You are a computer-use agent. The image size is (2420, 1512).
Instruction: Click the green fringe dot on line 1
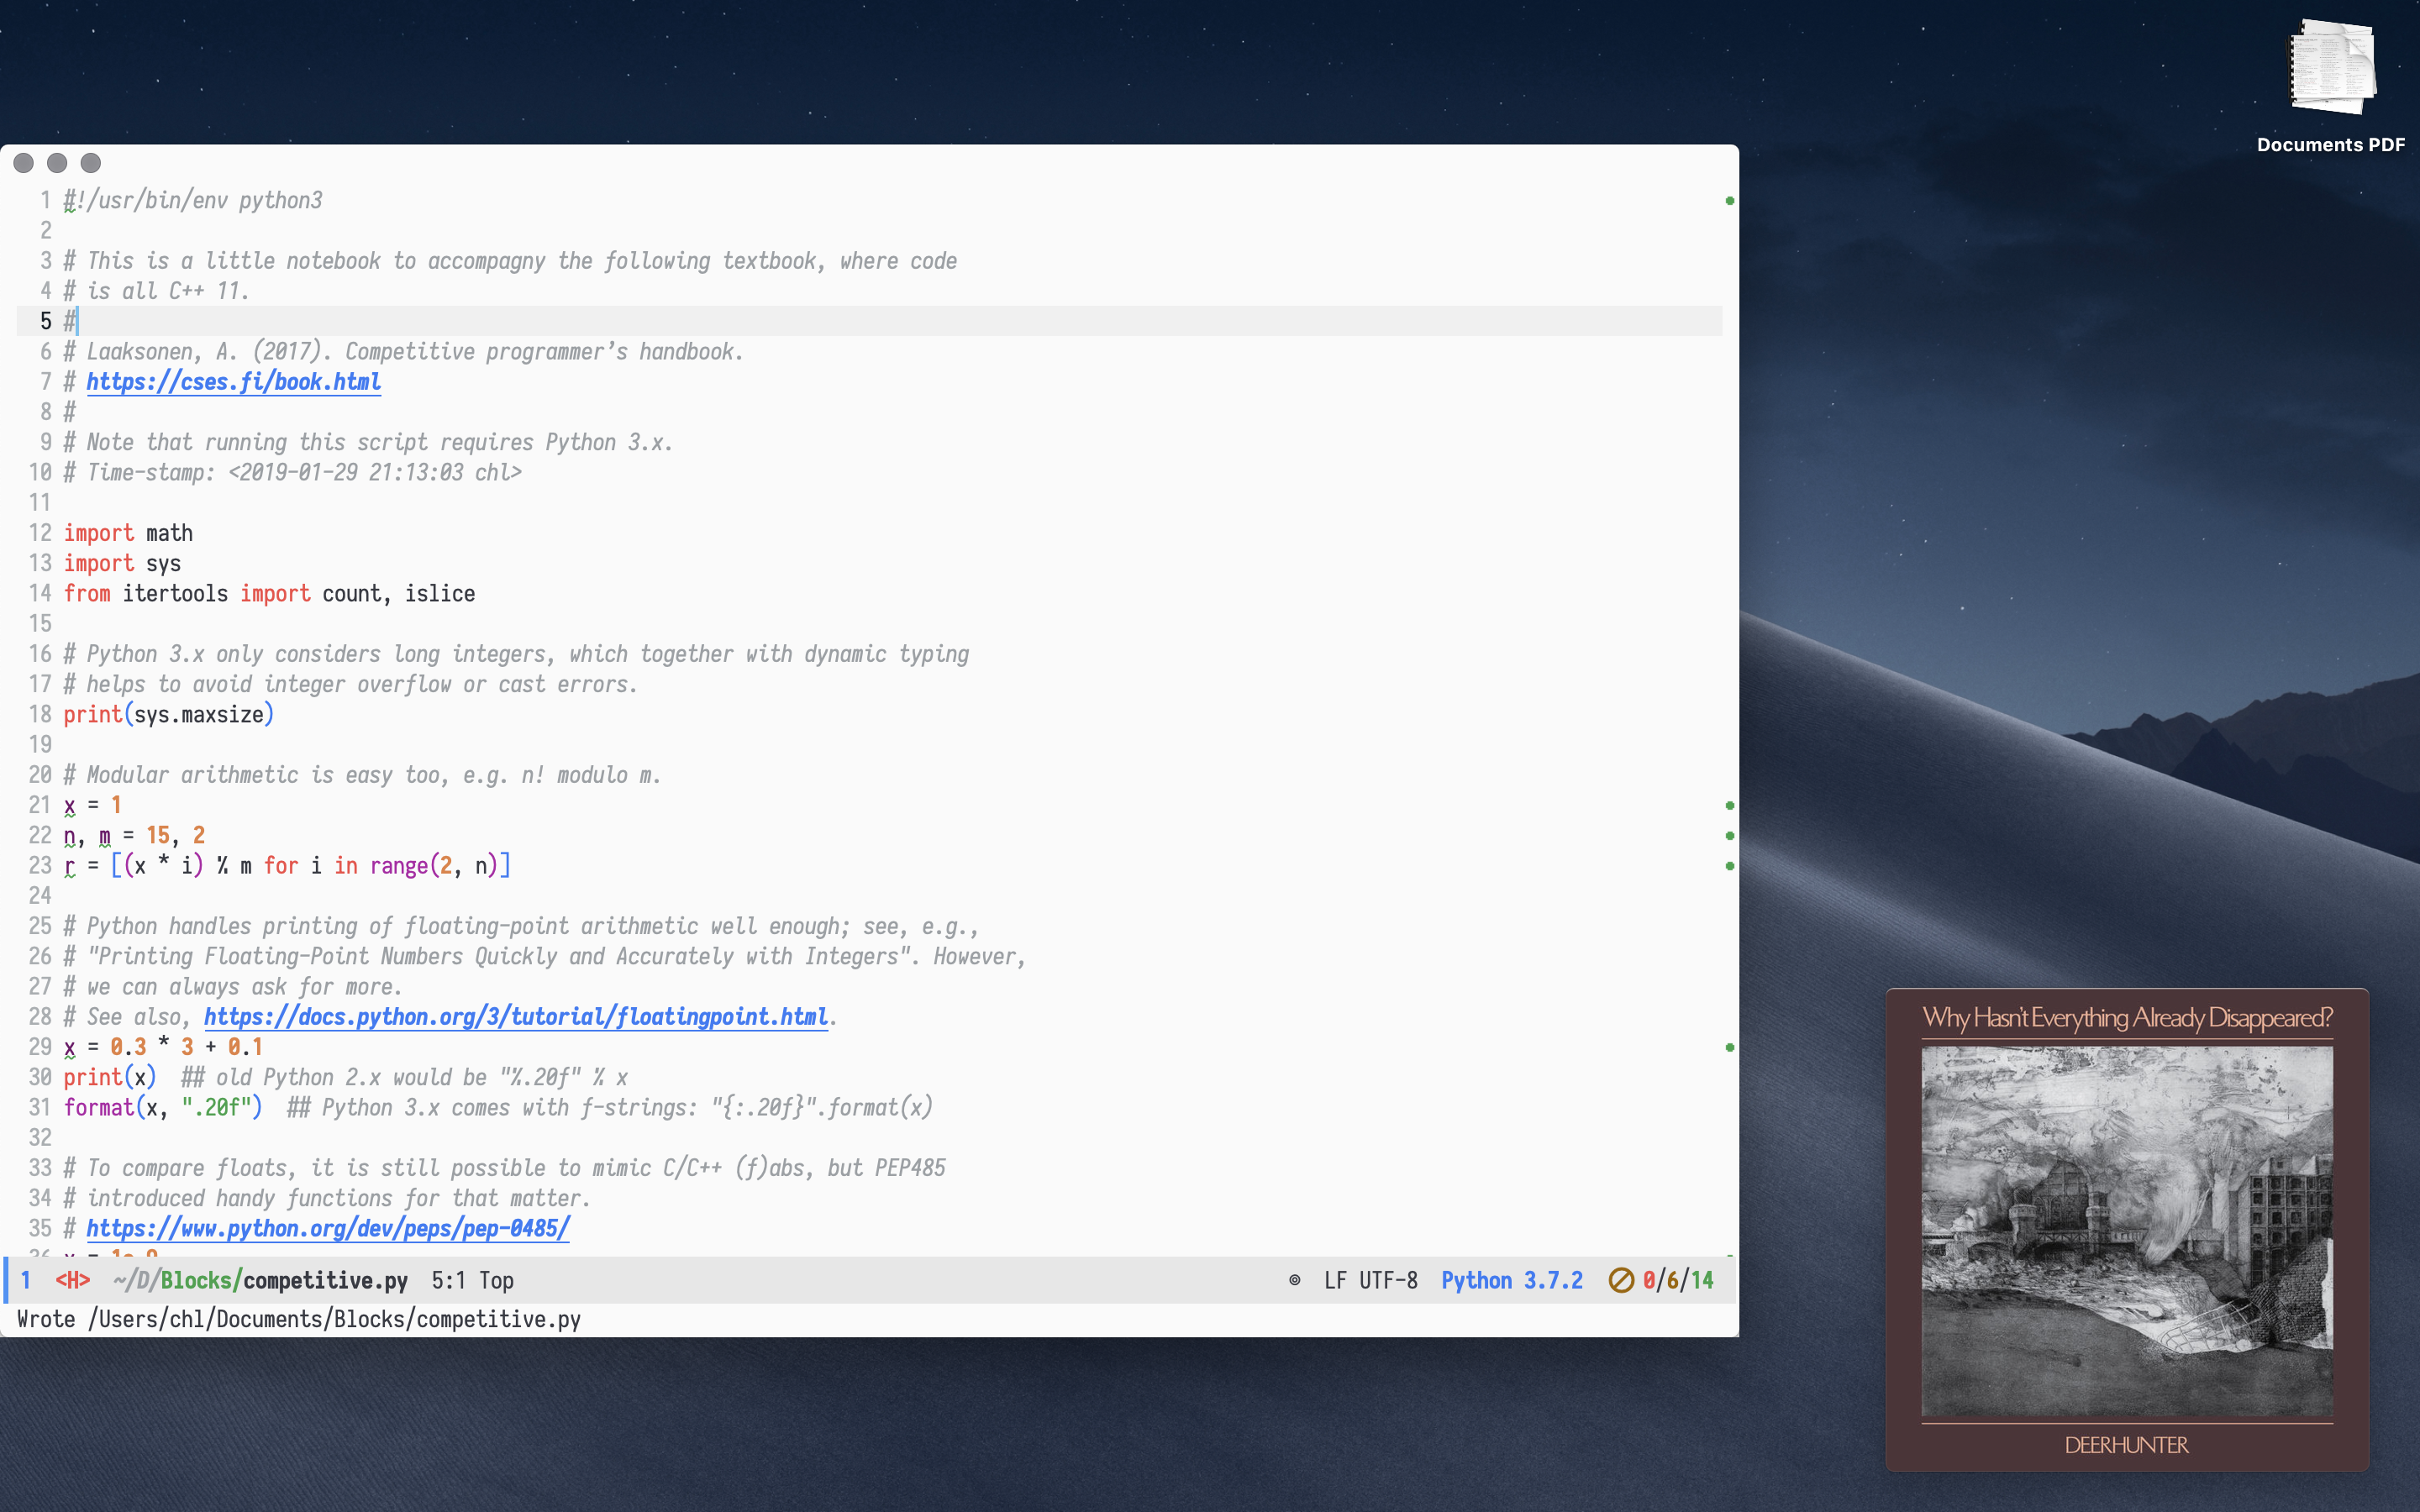(x=1729, y=201)
